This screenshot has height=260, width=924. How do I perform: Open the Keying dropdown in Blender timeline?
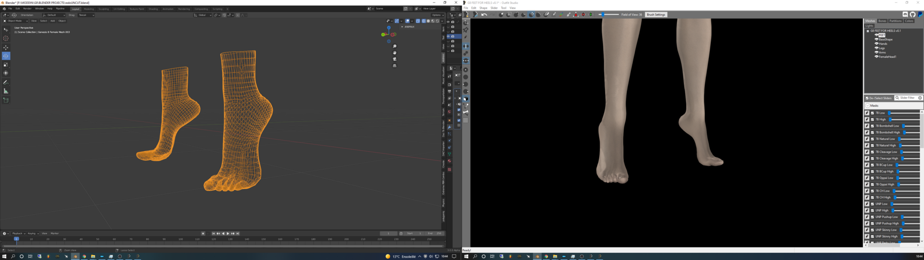click(33, 234)
